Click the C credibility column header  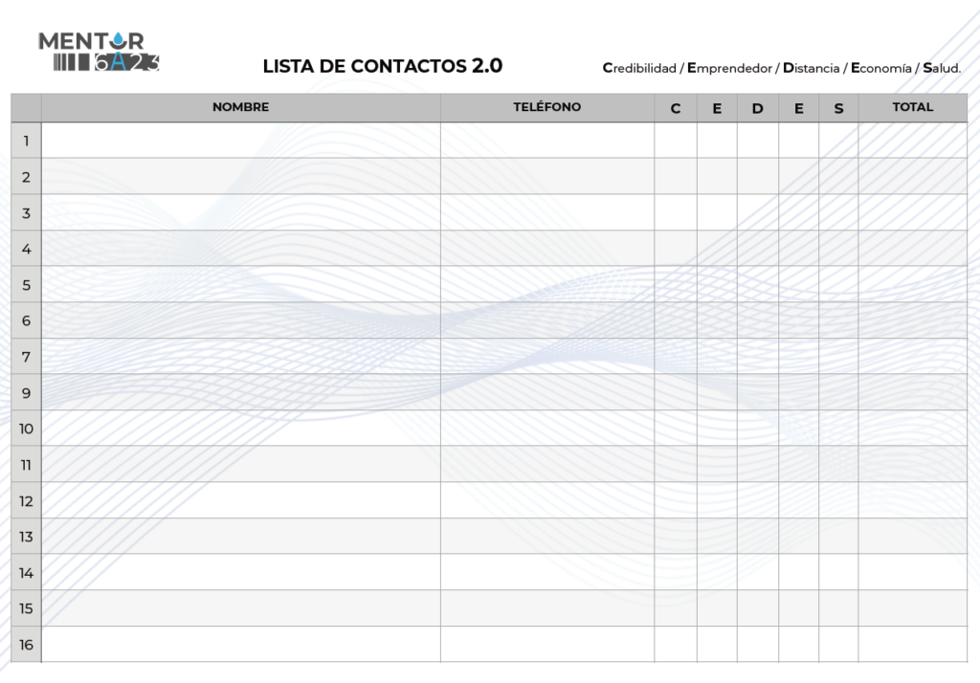(676, 108)
